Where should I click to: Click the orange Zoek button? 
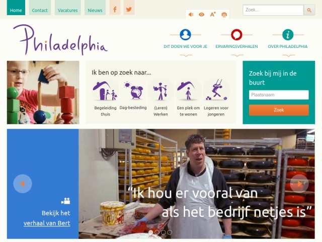click(279, 110)
